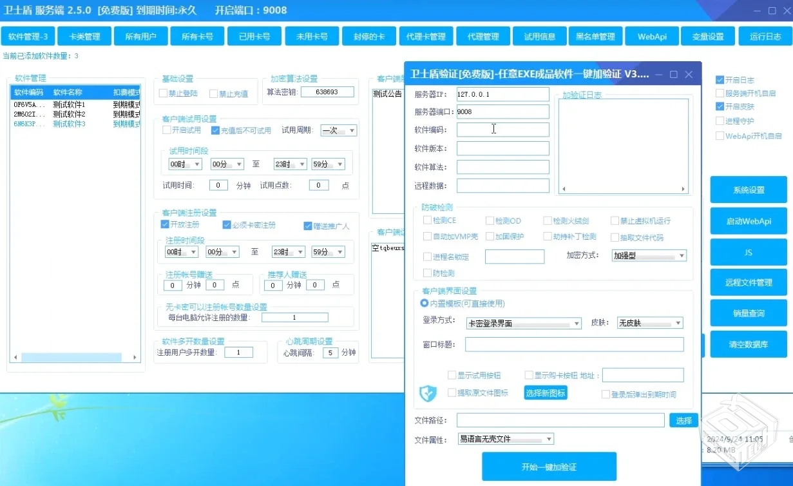Open the 变量设置 panel
Image resolution: width=793 pixels, height=486 pixels.
coord(709,36)
